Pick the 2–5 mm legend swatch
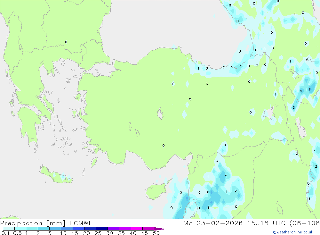The image size is (320, 235). (x=44, y=229)
